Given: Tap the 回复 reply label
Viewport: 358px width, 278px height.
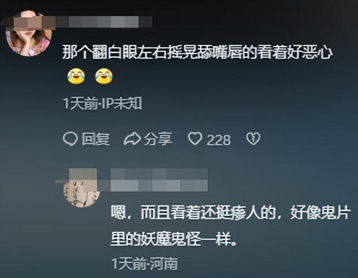Looking at the screenshot, I should point(96,139).
